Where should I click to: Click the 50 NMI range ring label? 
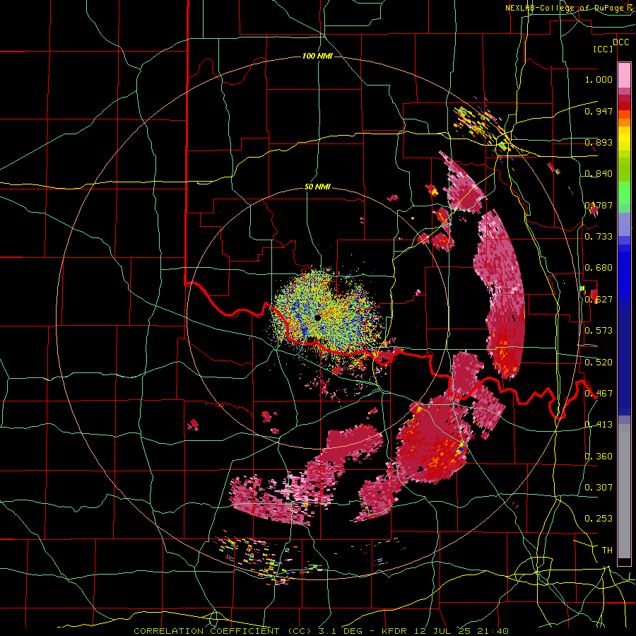click(x=317, y=187)
